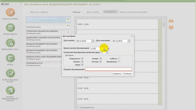Close the Детали брони dialog
Image resolution: width=196 pixels, height=110 pixels.
132,36
